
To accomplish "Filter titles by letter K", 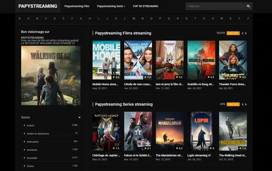I will (x=116, y=18).
